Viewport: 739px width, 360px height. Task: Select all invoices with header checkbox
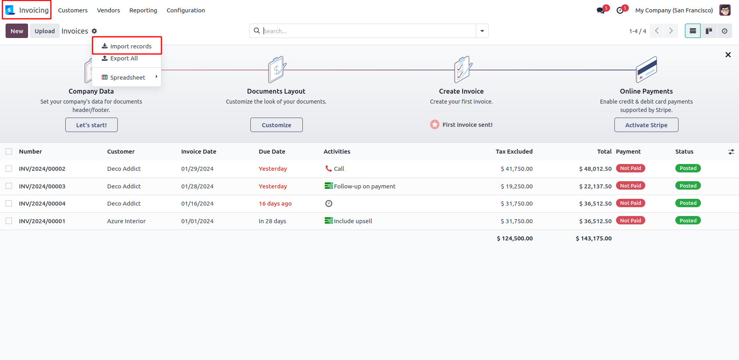[9, 152]
